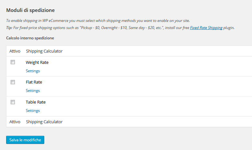Image resolution: width=252 pixels, height=150 pixels.
Task: Select the Table Rate label text
Action: pos(36,102)
